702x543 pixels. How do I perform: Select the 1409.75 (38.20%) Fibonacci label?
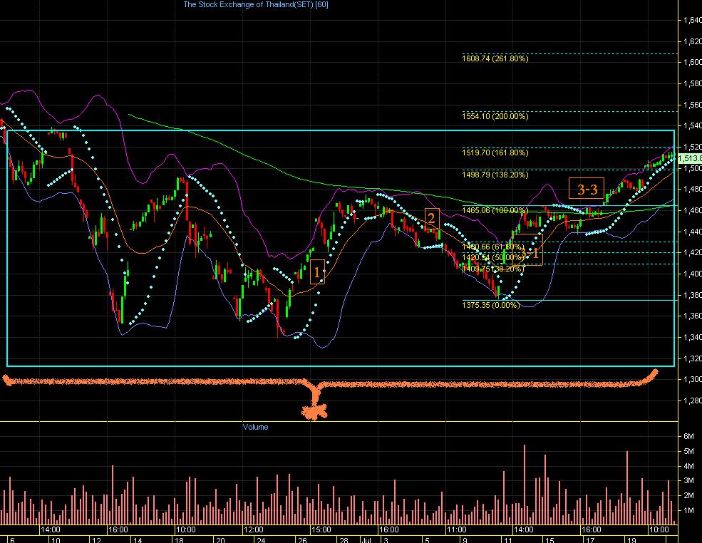(x=493, y=269)
